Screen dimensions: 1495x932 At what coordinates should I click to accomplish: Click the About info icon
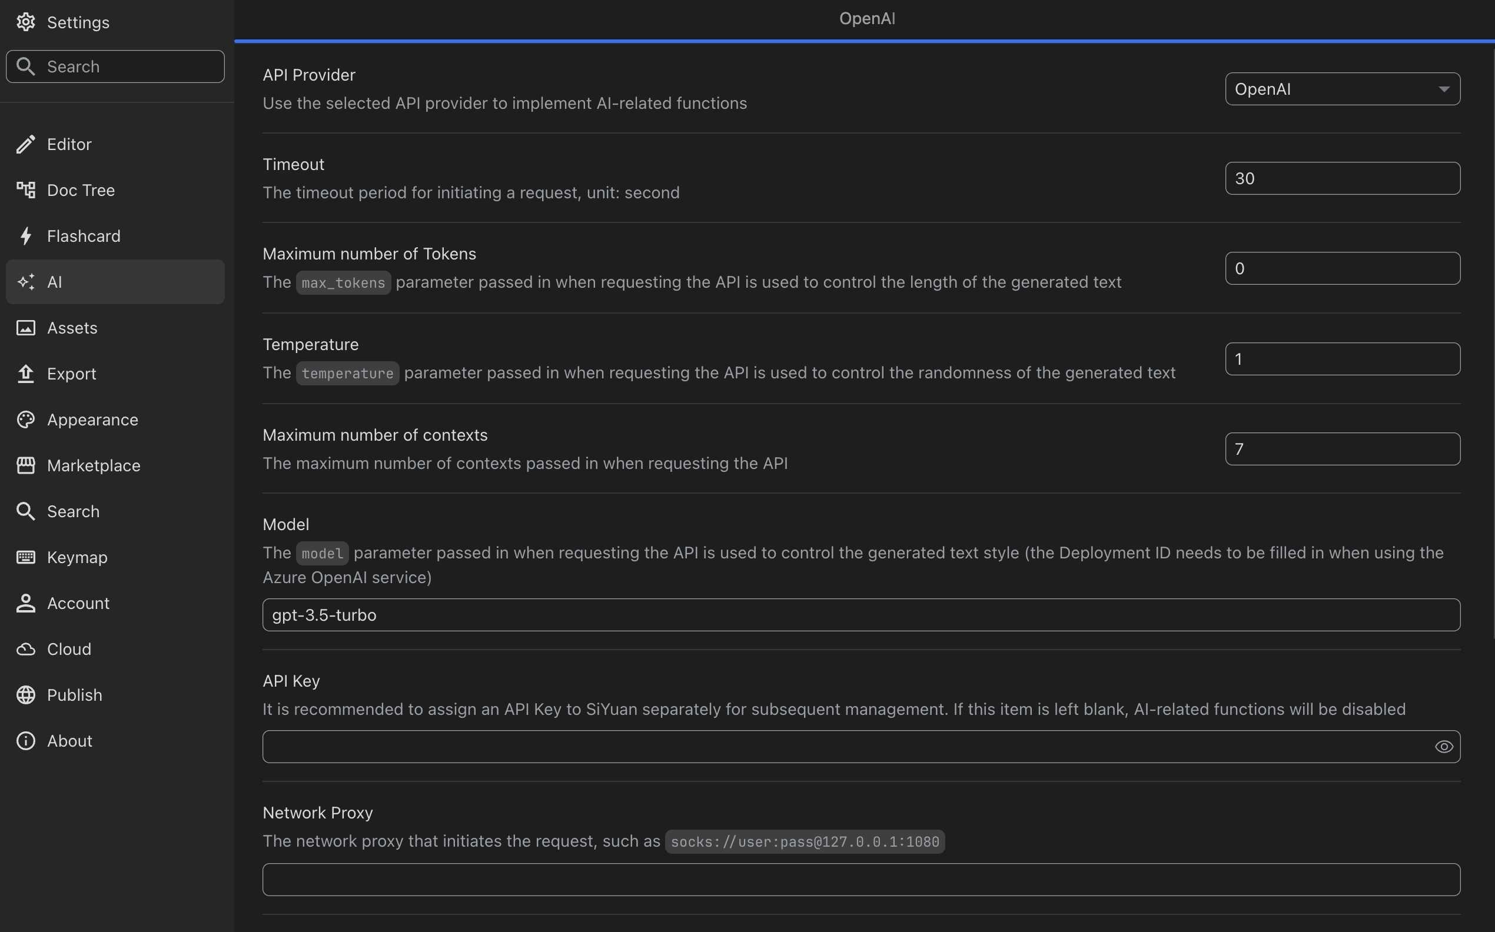coord(25,741)
